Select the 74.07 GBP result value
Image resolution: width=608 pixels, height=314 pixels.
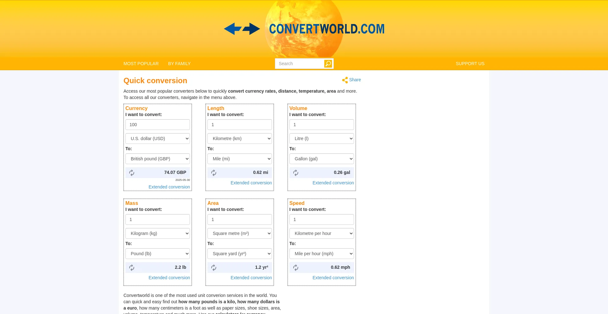[x=175, y=172]
